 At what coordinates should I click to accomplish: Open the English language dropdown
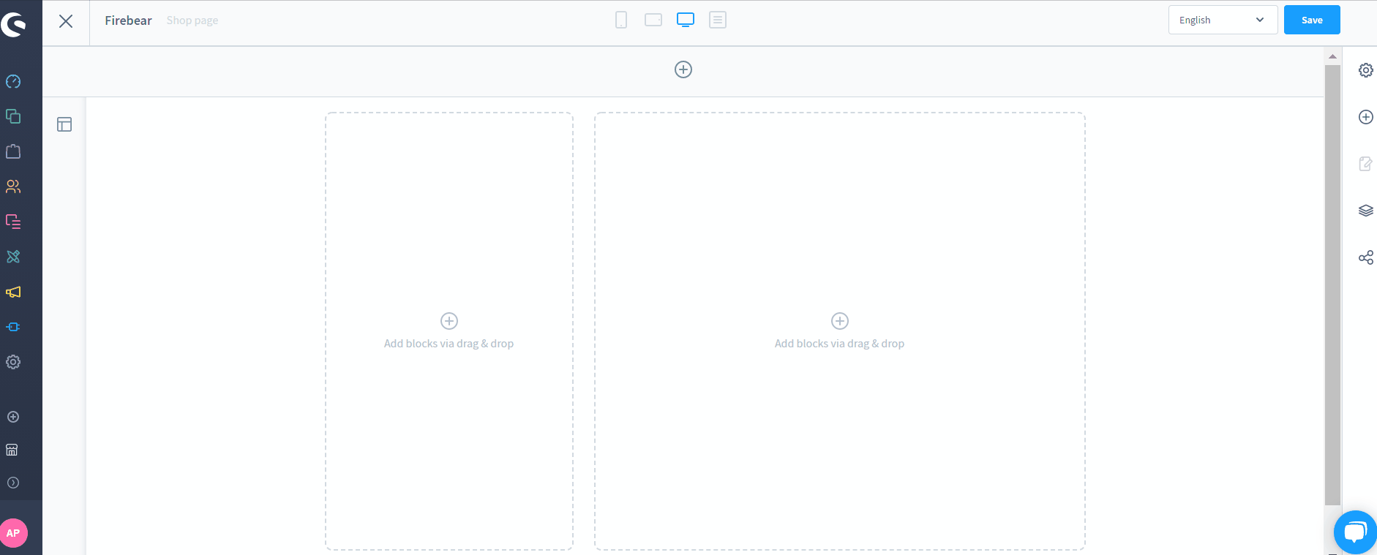1222,20
